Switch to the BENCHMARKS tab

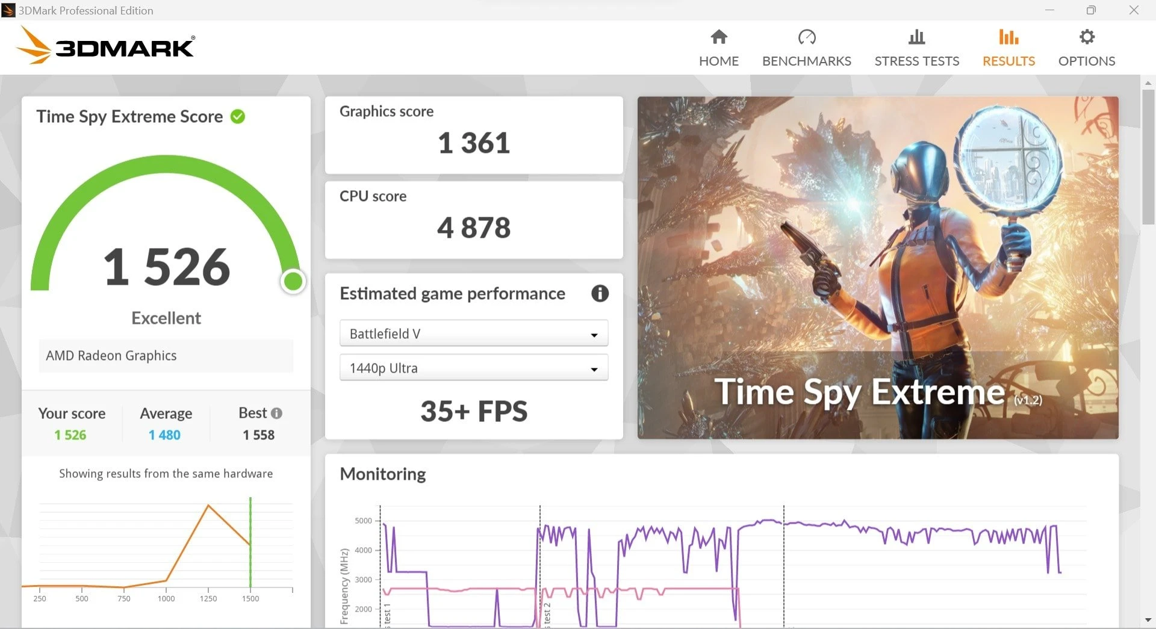coord(807,48)
